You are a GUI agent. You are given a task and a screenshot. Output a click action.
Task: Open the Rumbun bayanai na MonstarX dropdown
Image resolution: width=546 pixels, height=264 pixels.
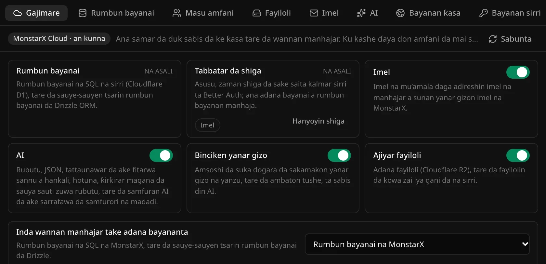pyautogui.click(x=417, y=244)
